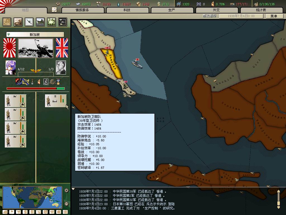Open the 外交 diplomacy tab

pos(216,10)
